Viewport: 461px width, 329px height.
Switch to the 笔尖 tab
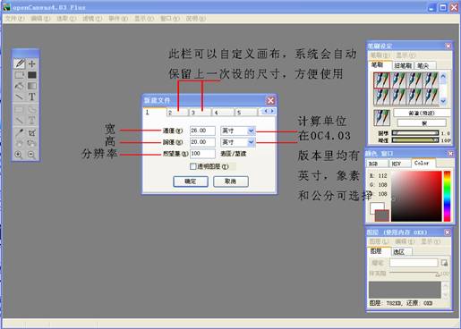coord(425,65)
